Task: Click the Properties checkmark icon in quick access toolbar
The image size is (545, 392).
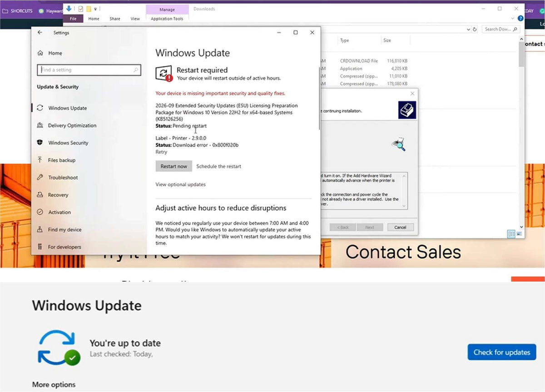Action: click(x=81, y=9)
